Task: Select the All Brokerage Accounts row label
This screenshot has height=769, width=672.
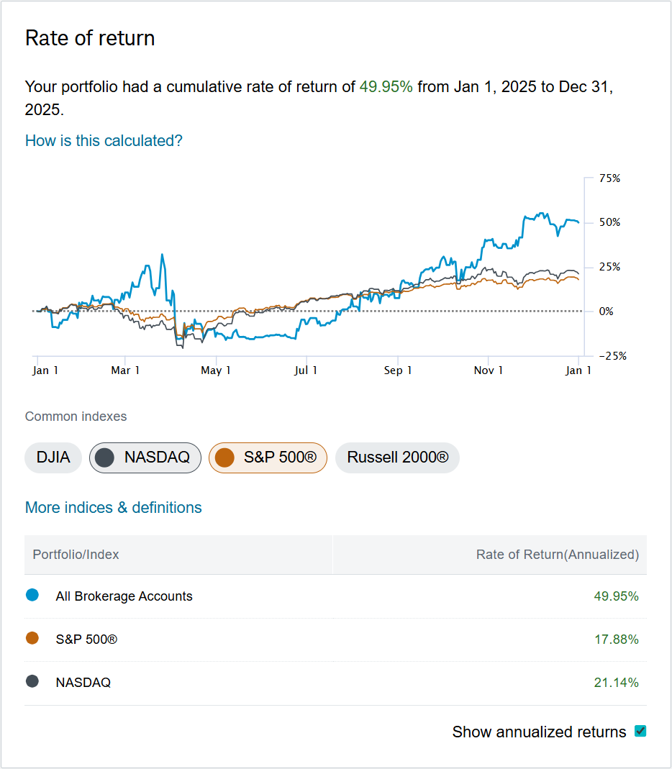Action: (x=124, y=596)
